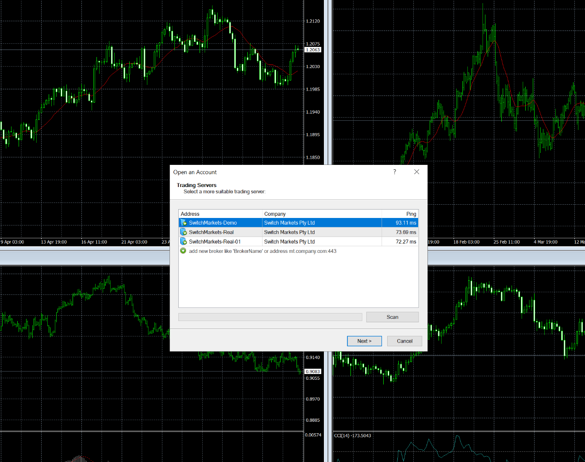Click the scan progress bar
The height and width of the screenshot is (462, 585).
pyautogui.click(x=270, y=317)
